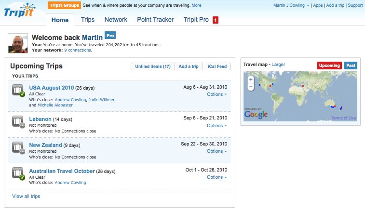Viewport: 365px width, 211px height.
Task: Click the Upcoming Trips heading
Action: (36, 66)
